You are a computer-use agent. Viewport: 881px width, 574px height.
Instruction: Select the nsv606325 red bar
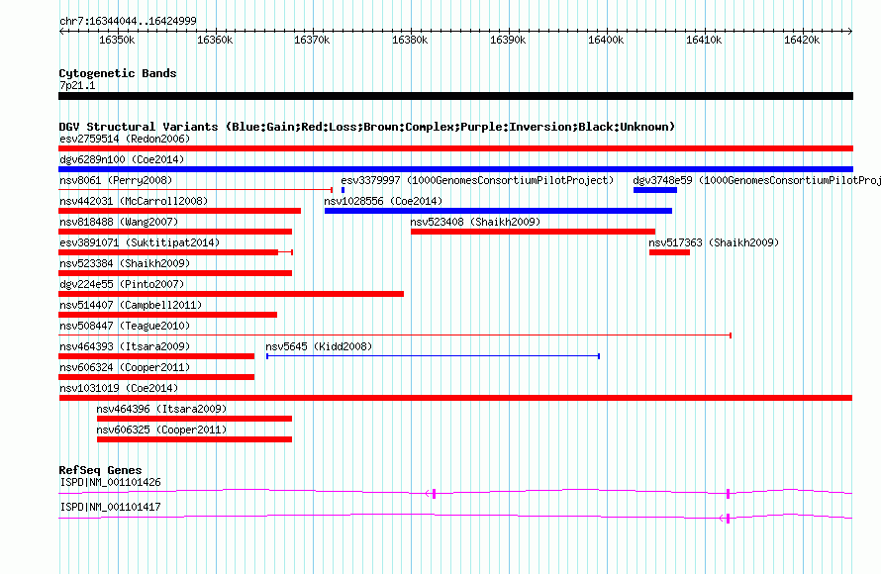click(194, 439)
